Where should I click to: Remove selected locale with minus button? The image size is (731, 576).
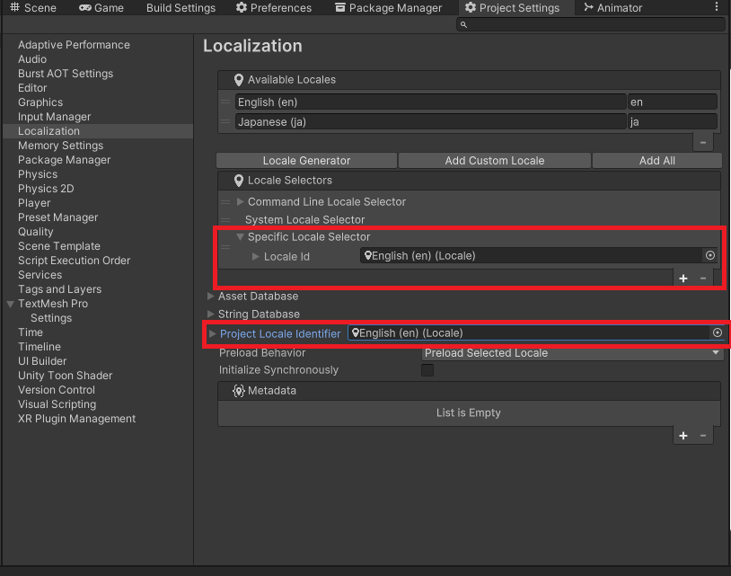[x=703, y=142]
